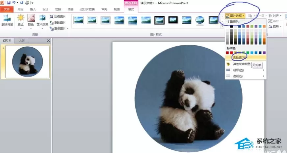Open the Insert (插入) ribbon tab
This screenshot has height=153, width=287.
(33, 9)
